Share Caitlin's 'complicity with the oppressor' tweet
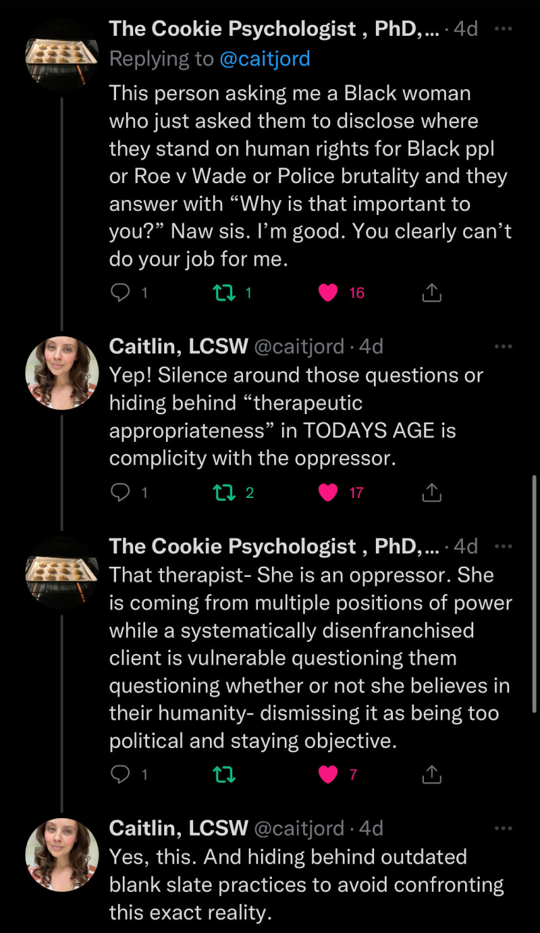Screen dimensions: 540x933 (x=431, y=493)
